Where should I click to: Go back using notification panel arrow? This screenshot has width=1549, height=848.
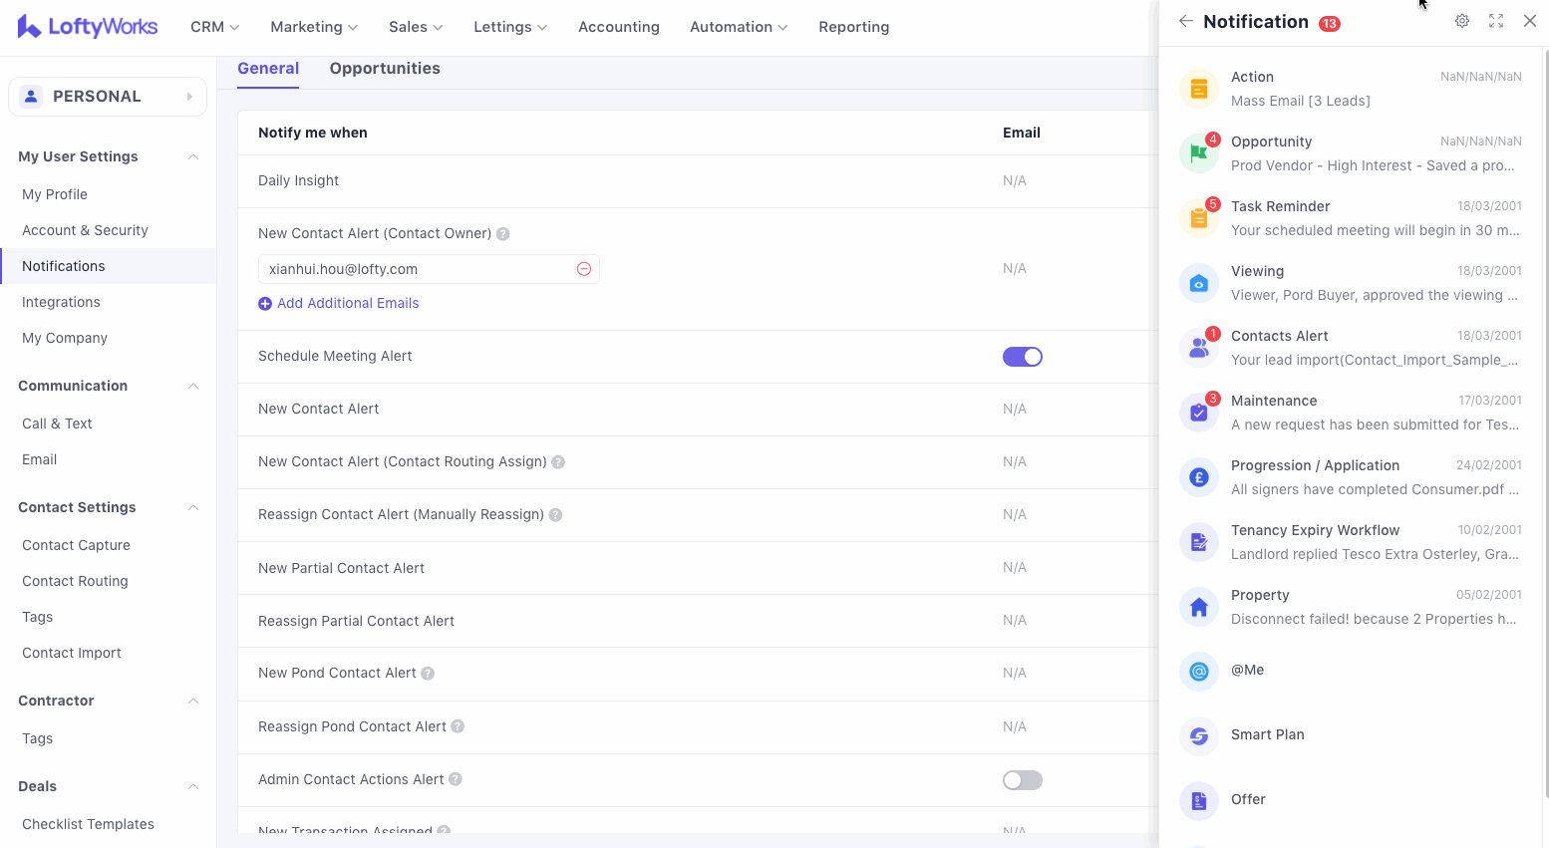1185,21
